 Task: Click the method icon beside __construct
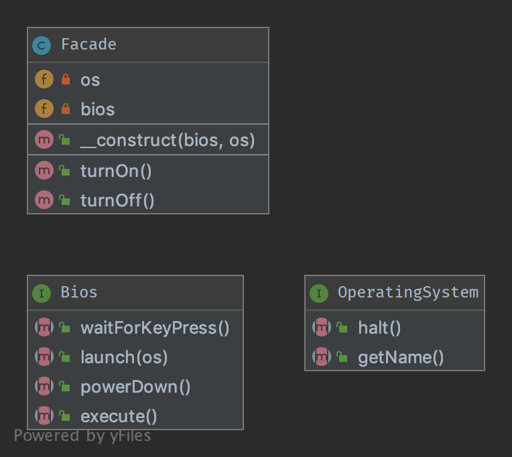click(x=44, y=140)
